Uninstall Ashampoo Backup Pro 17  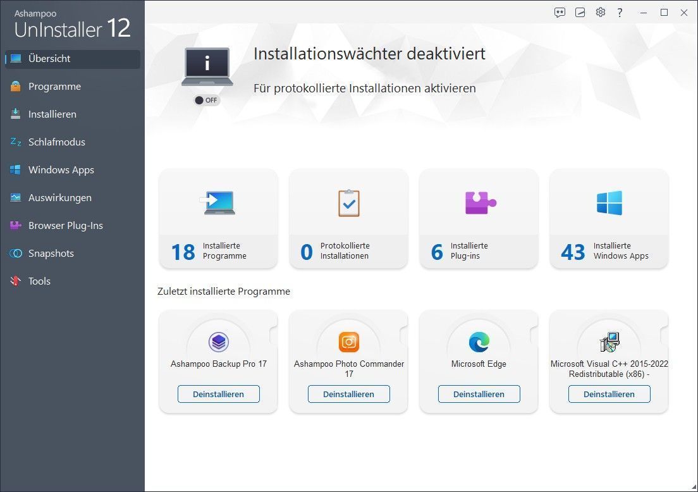tap(218, 394)
